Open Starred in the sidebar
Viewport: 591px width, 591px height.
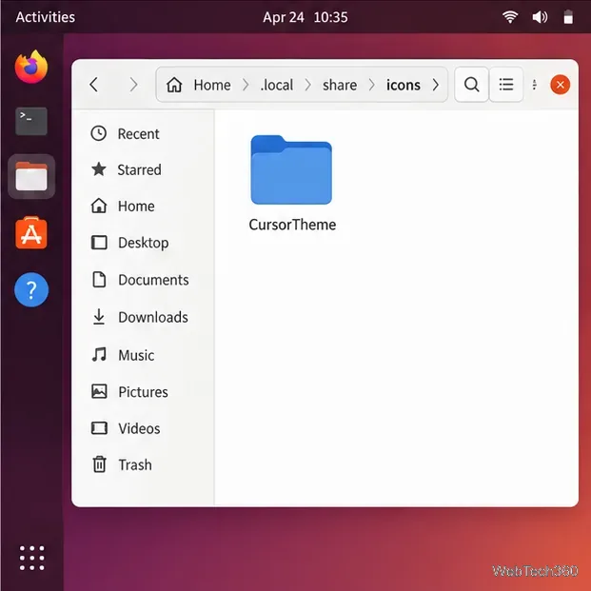click(126, 169)
